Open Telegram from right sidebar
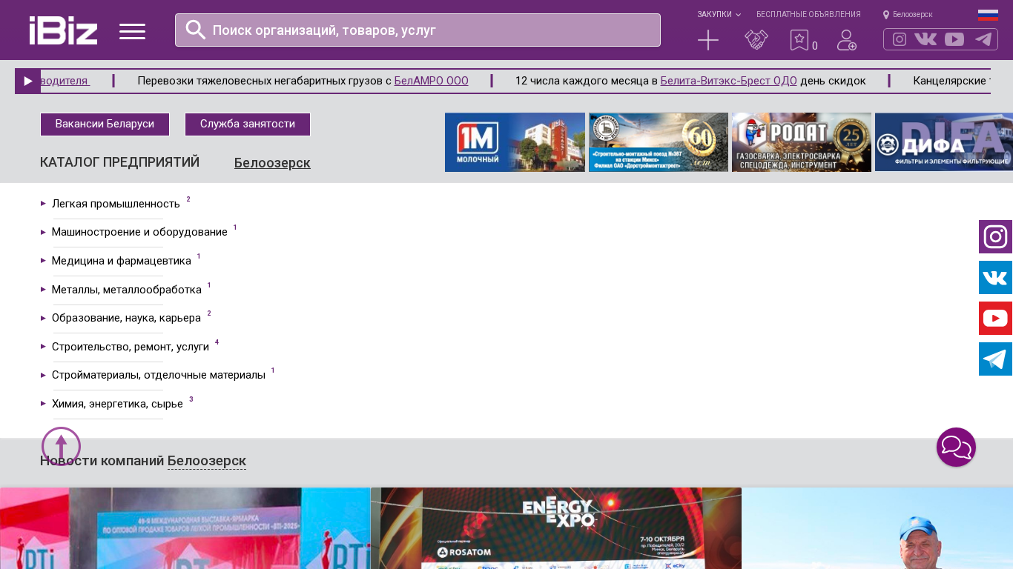This screenshot has height=569, width=1013. 995,359
